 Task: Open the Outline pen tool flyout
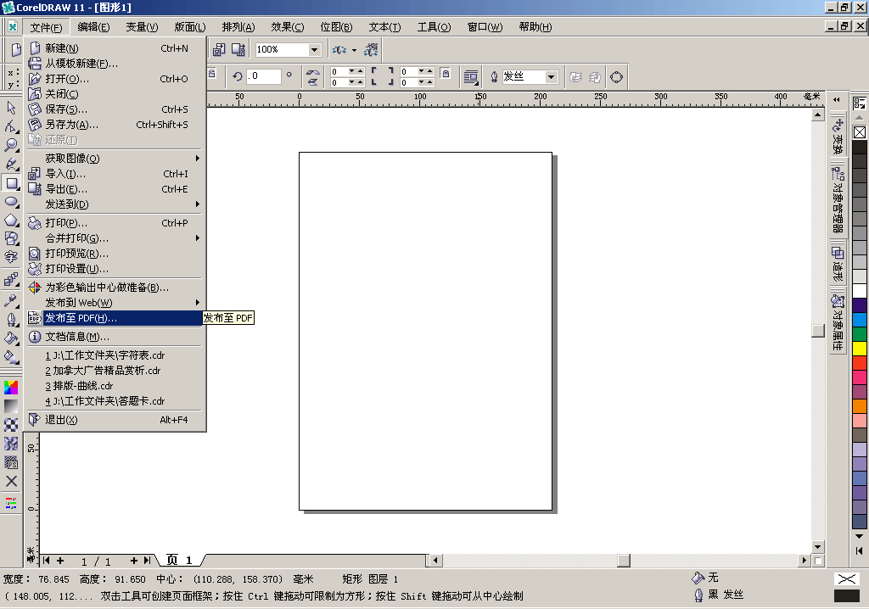pos(11,320)
